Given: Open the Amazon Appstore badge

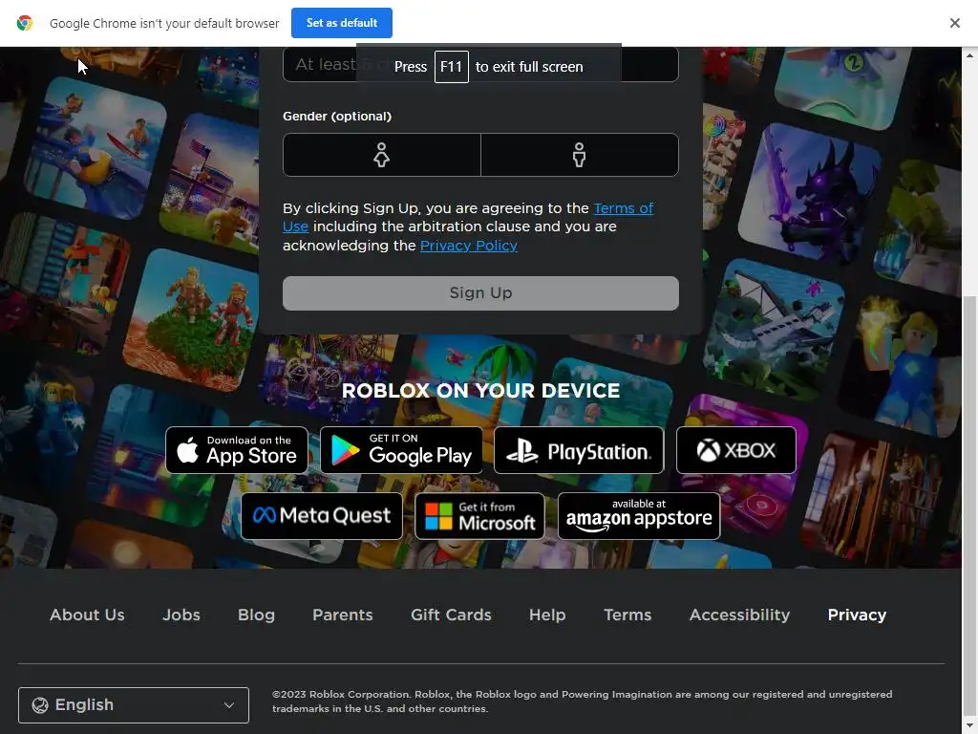Looking at the screenshot, I should [x=639, y=516].
